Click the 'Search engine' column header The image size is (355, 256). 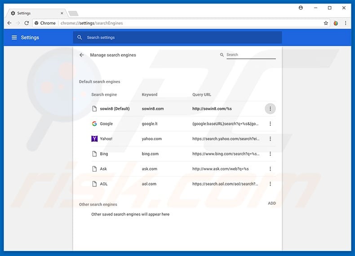click(104, 95)
